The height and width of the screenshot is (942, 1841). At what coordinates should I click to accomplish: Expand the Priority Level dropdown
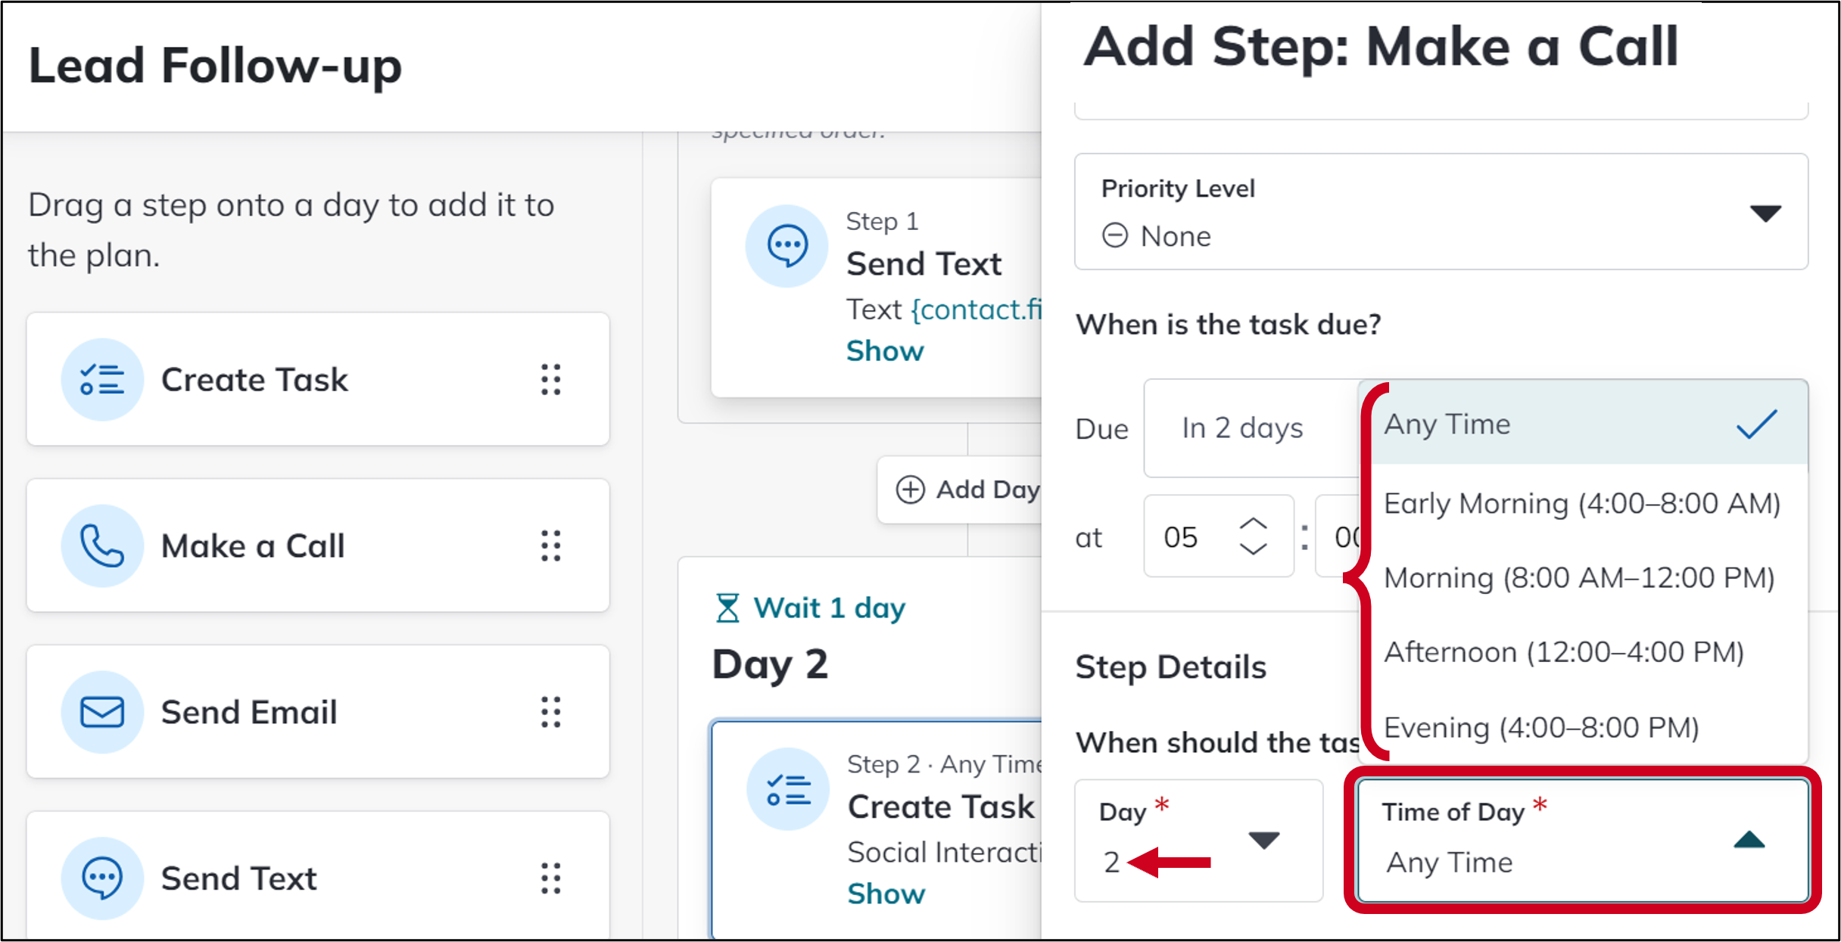[1441, 212]
